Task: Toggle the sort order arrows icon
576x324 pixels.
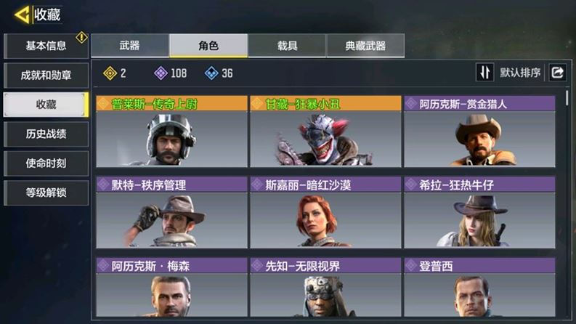Action: coord(484,72)
